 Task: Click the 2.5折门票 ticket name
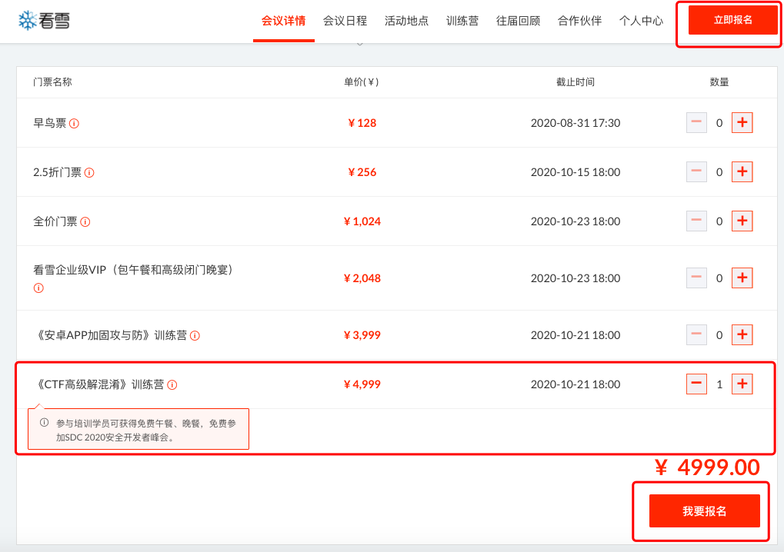[57, 172]
